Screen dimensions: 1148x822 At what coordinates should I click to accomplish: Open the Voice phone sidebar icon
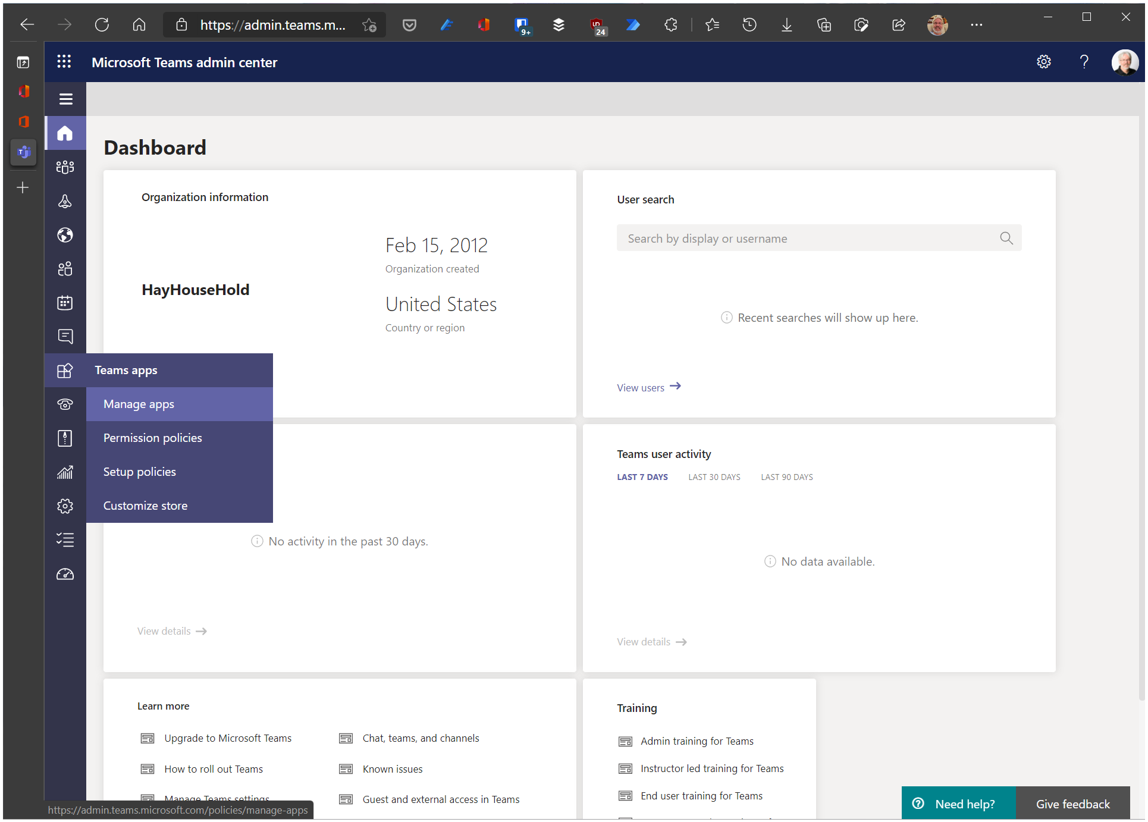point(65,404)
